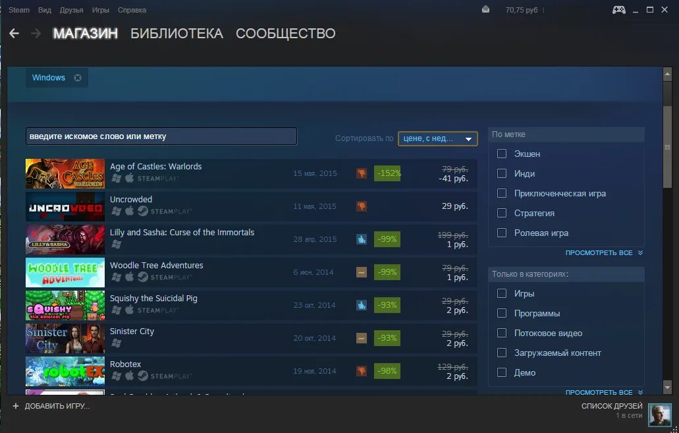The width and height of the screenshot is (679, 433).
Task: Switch to the СООБЩЕСТВО tab
Action: pyautogui.click(x=286, y=34)
